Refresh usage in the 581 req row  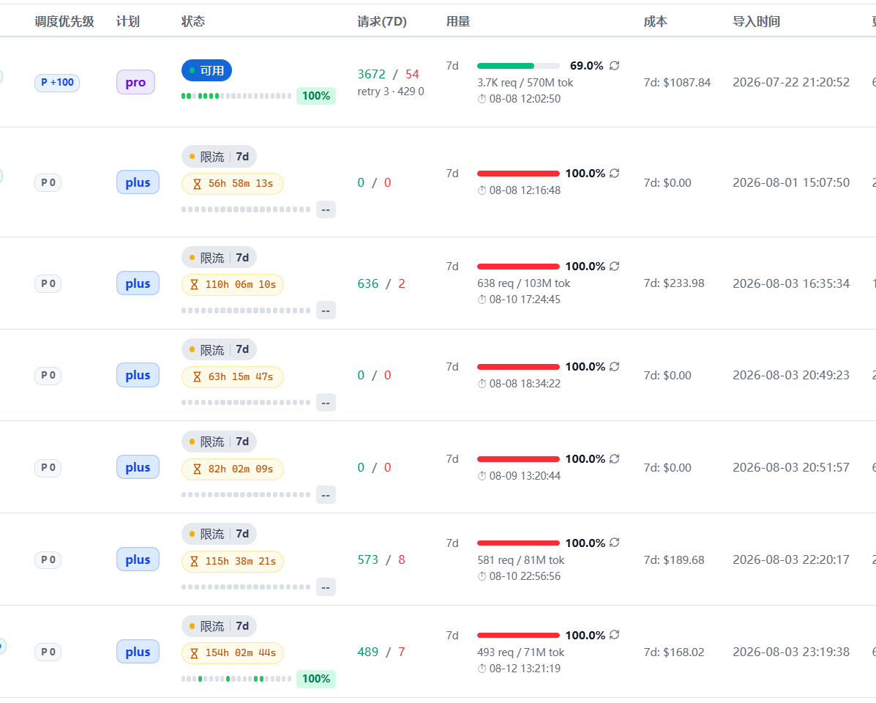point(615,543)
